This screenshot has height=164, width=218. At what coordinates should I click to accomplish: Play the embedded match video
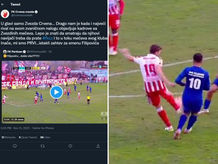[x=56, y=92]
